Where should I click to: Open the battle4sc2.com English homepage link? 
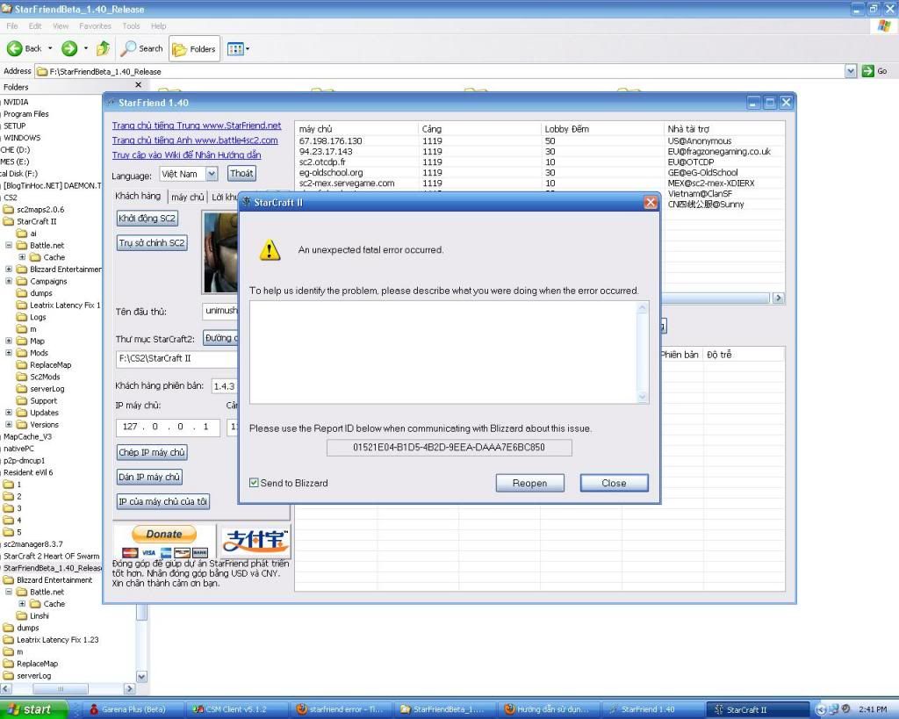[195, 140]
